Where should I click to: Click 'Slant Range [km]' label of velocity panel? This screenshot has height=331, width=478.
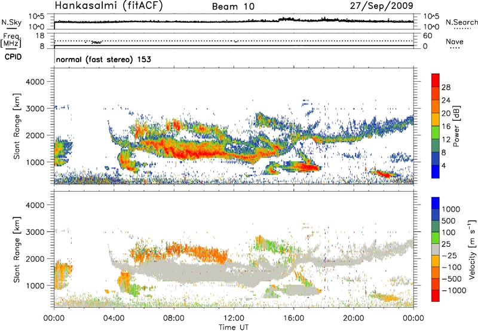point(17,250)
